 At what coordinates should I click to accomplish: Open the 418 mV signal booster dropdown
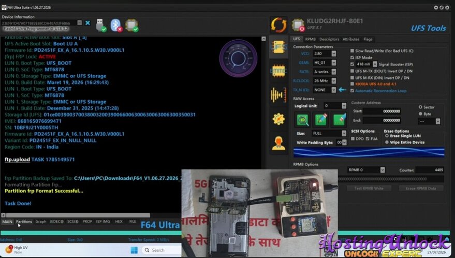click(x=375, y=64)
